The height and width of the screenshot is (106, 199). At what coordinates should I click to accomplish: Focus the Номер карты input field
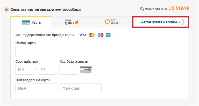point(47,51)
